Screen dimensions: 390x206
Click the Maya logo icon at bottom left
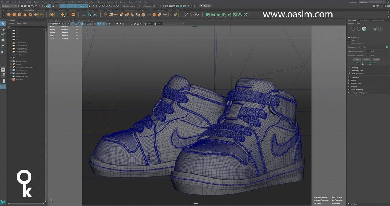click(x=3, y=202)
